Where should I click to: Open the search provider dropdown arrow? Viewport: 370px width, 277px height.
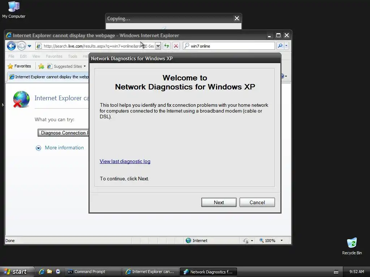[287, 46]
